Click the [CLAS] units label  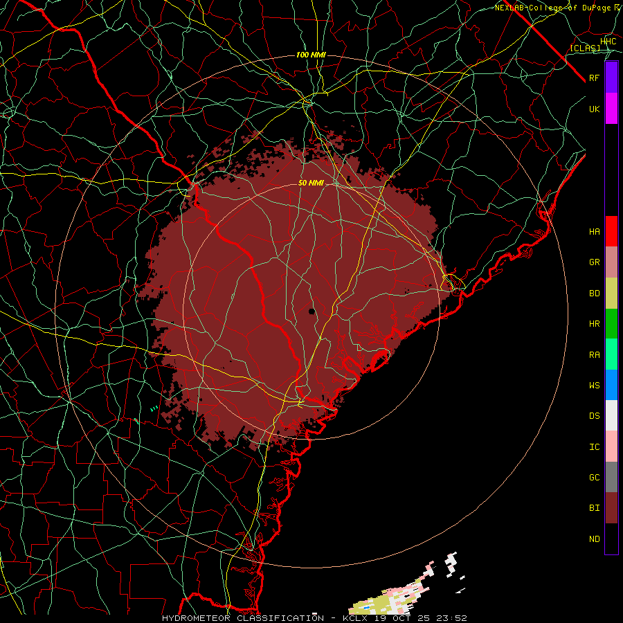pyautogui.click(x=585, y=48)
